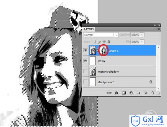
Task: Select the Background layer
Action: [x=119, y=82]
